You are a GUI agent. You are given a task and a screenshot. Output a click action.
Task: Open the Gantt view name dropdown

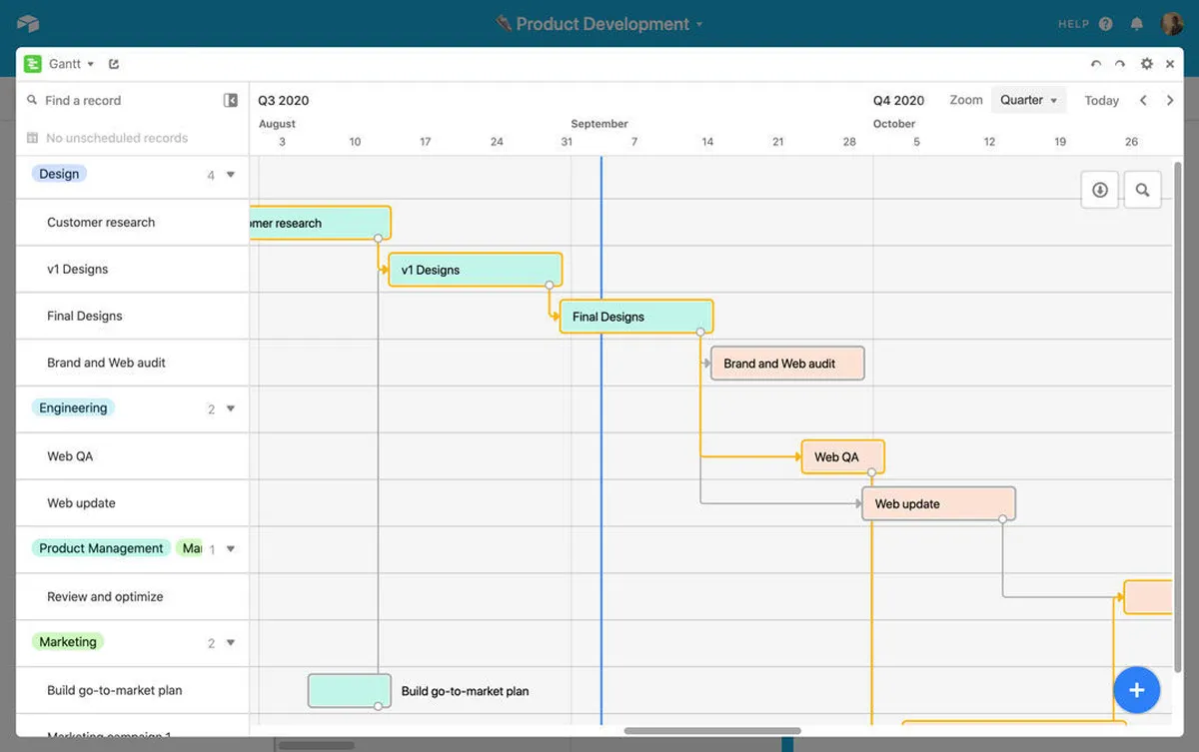click(x=71, y=64)
